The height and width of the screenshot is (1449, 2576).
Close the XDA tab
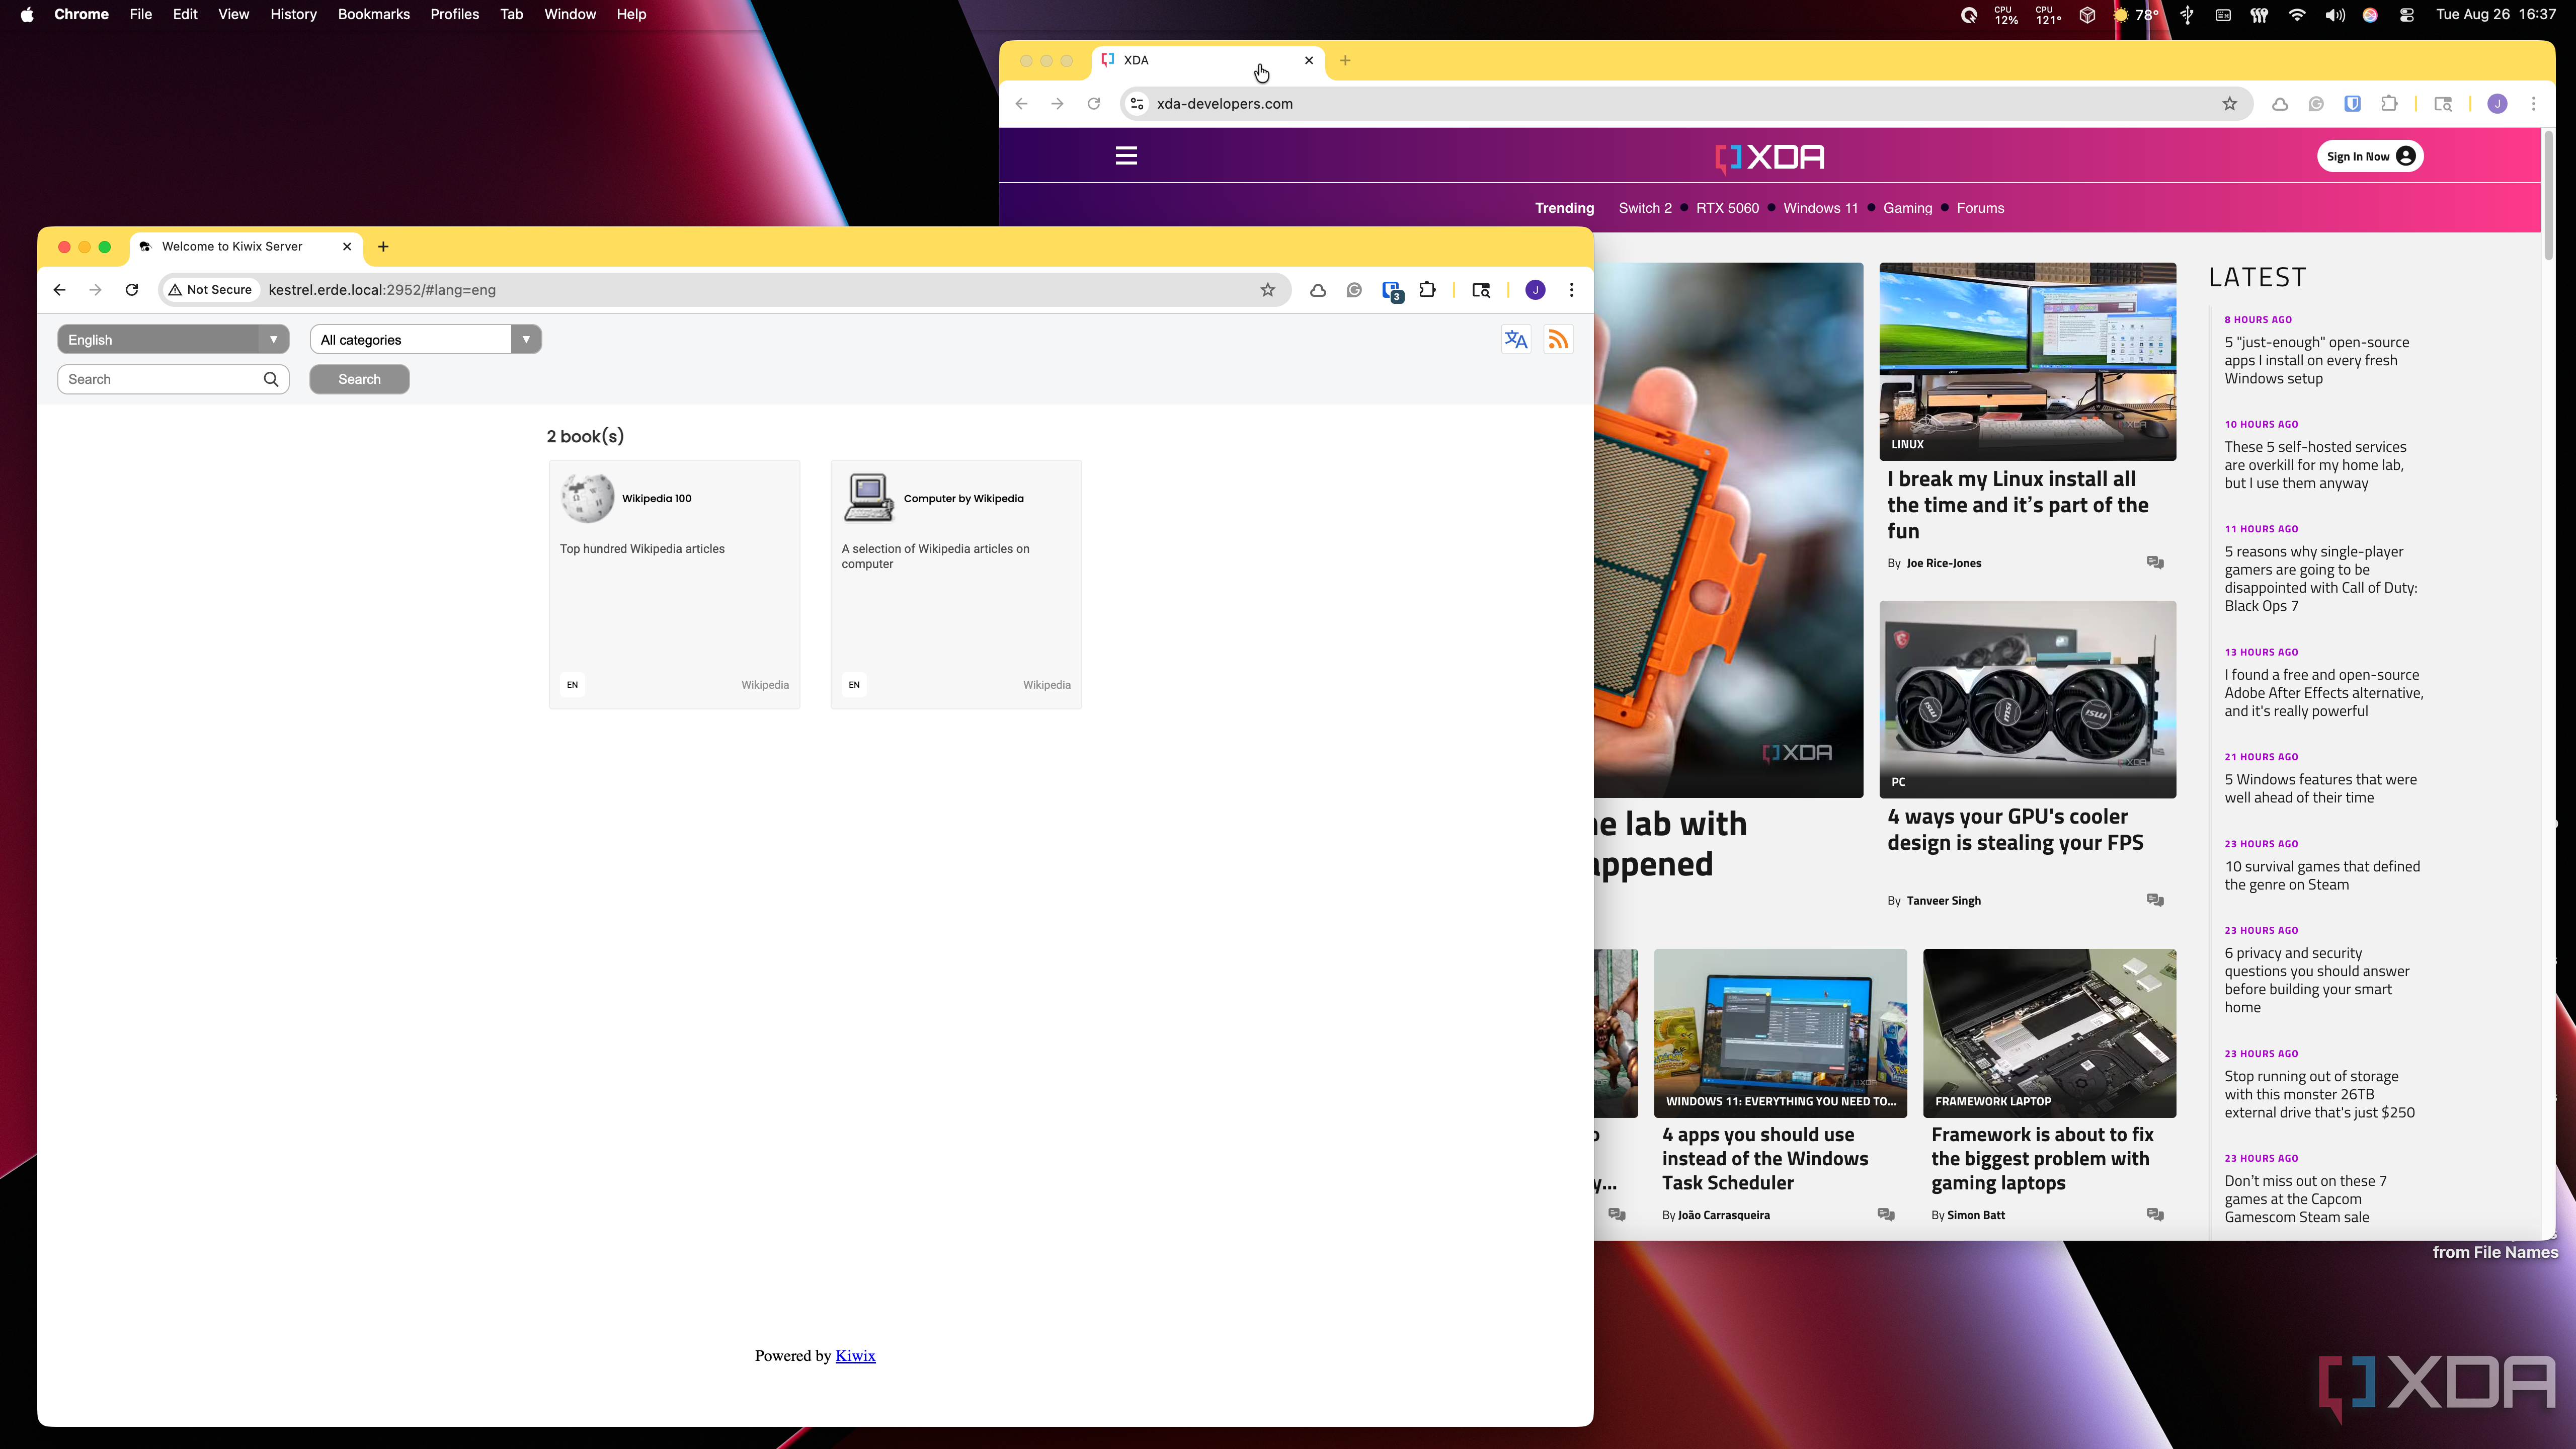[x=1309, y=61]
